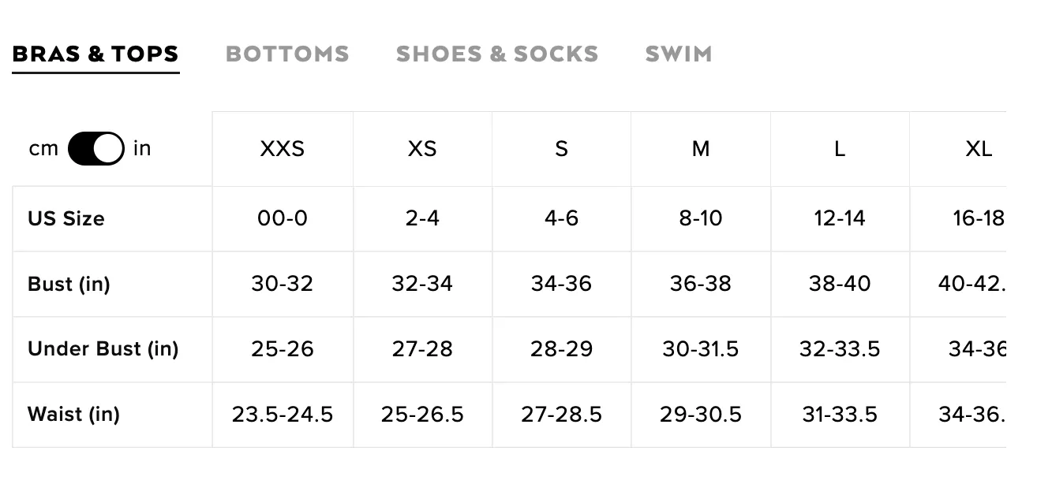Open the Shoes & Socks tab
1037x495 pixels.
point(497,54)
